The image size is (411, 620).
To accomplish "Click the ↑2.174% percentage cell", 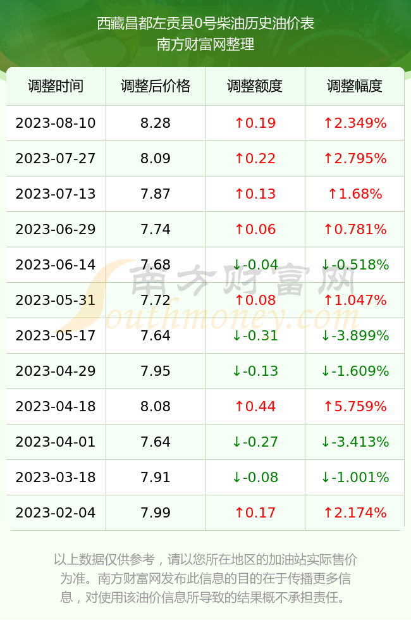I will pos(355,513).
